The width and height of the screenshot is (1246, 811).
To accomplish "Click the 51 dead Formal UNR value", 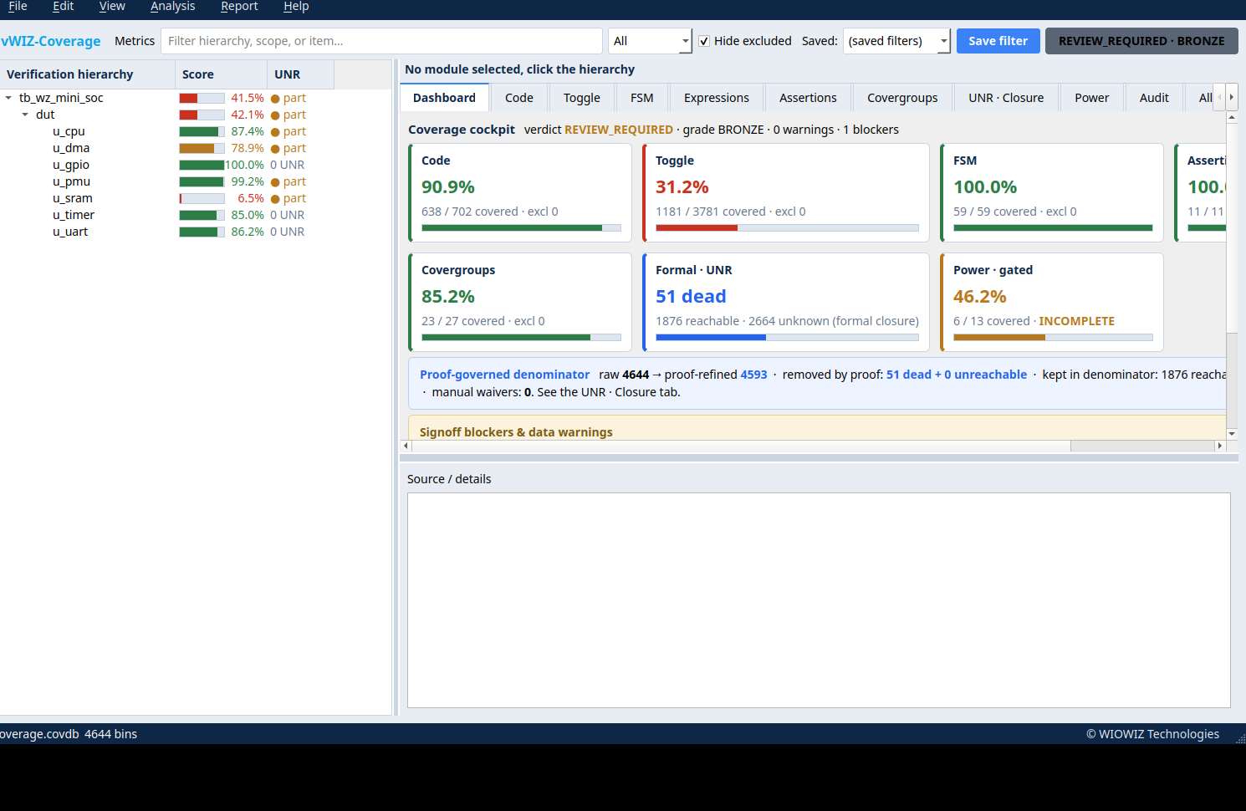I will (691, 296).
